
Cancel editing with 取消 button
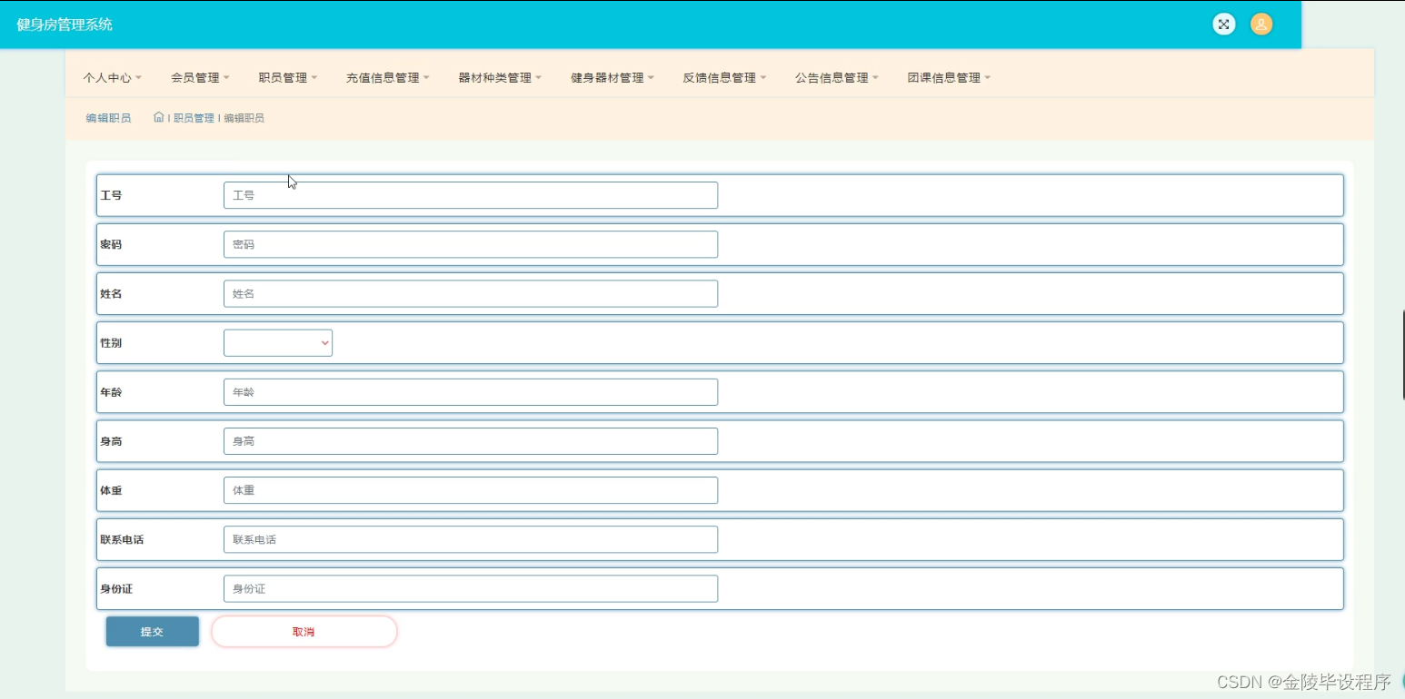coord(304,632)
